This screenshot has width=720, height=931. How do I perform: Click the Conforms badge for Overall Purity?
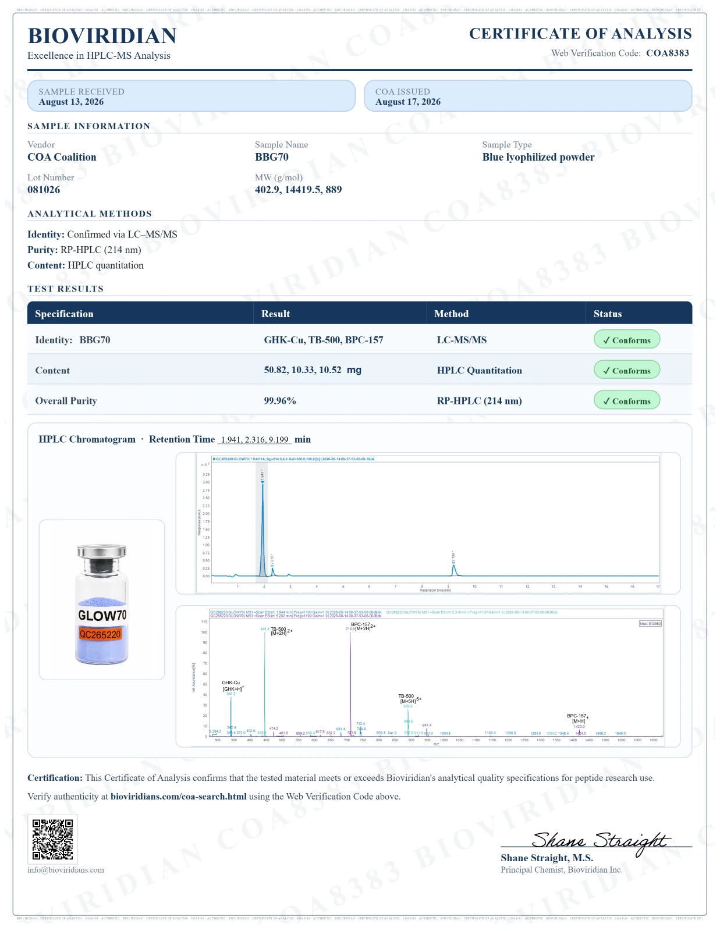pyautogui.click(x=627, y=400)
